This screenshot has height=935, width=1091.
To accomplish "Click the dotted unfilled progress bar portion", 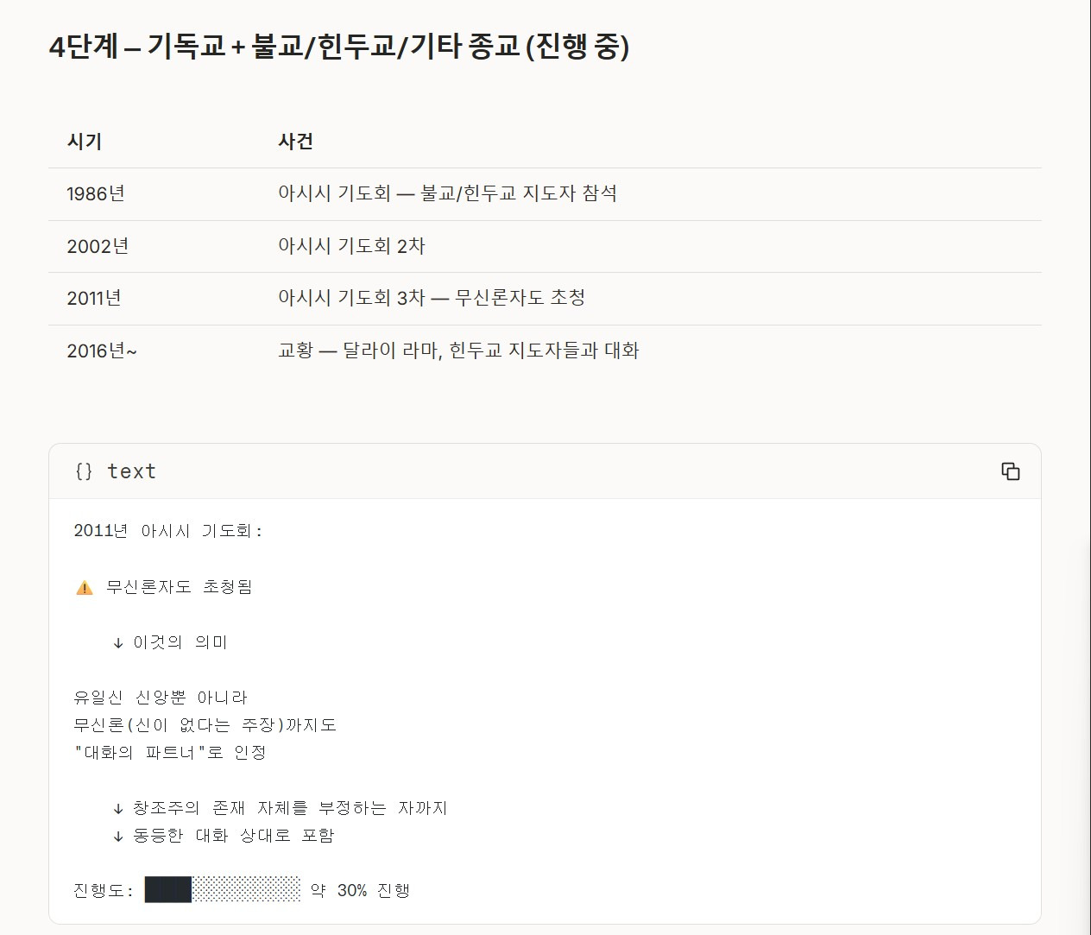I will [246, 890].
